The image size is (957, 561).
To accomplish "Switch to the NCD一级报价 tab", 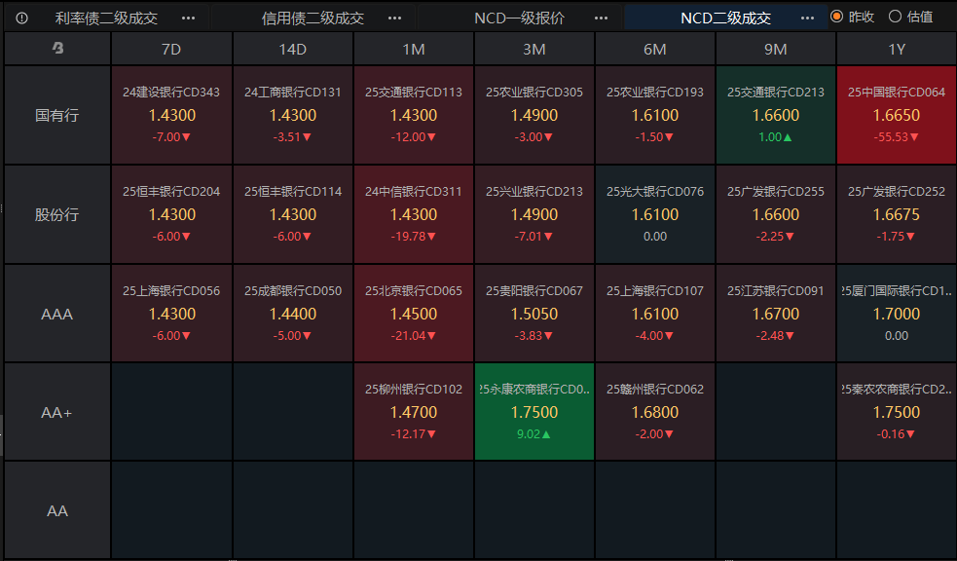I will tap(519, 19).
